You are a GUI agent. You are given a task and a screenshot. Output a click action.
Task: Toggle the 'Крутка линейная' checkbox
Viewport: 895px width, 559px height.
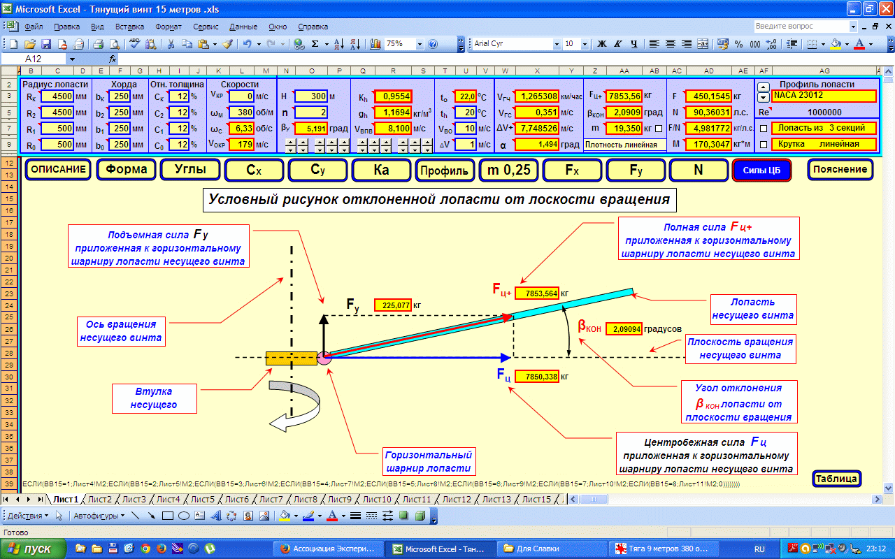(763, 145)
